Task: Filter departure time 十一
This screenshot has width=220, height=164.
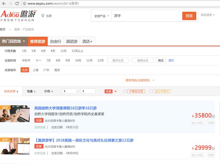Action: point(38,60)
